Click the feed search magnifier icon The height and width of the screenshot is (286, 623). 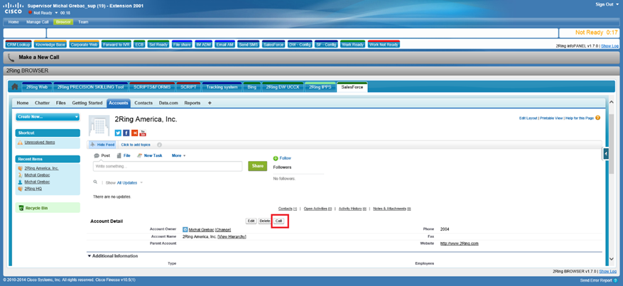coord(96,182)
